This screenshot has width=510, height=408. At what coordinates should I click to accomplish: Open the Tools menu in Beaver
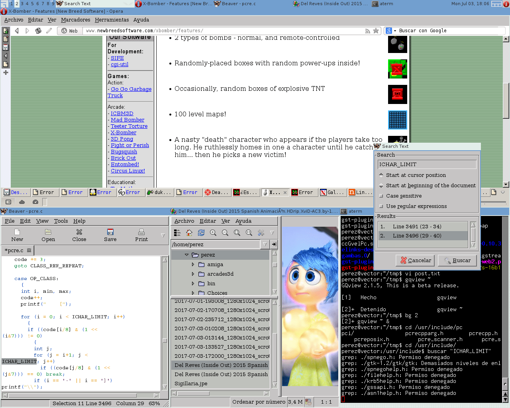[x=61, y=221]
